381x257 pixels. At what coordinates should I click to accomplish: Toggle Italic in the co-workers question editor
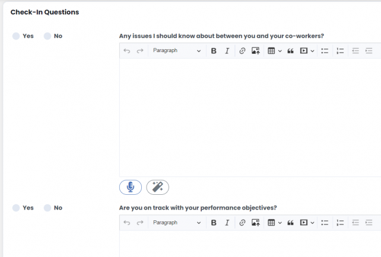point(227,51)
